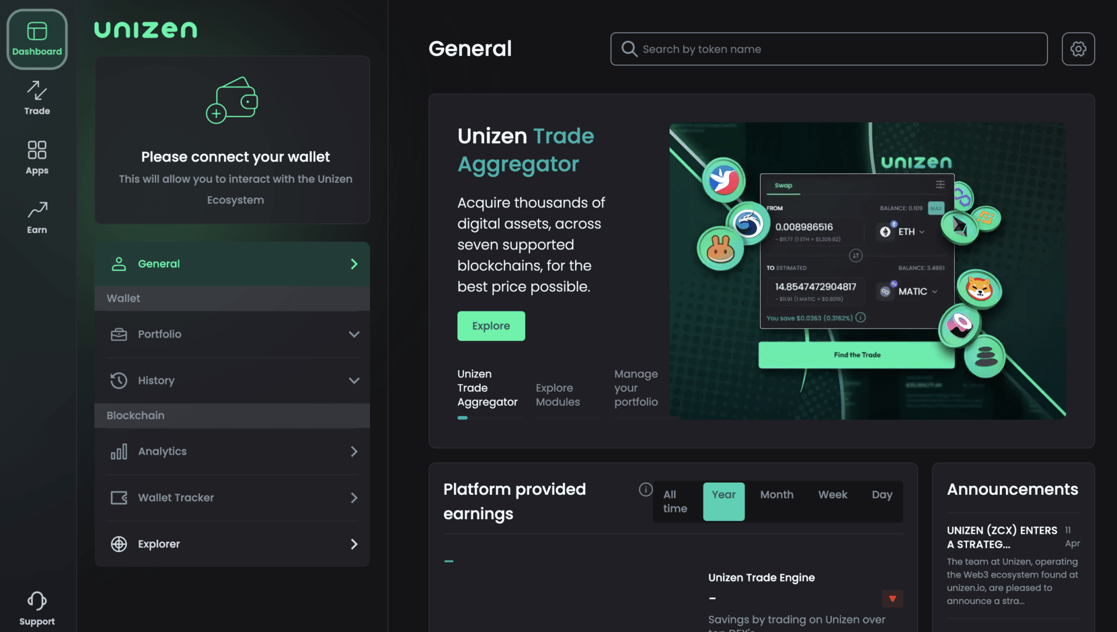Click the add wallet icon
This screenshot has height=632, width=1117.
point(232,100)
